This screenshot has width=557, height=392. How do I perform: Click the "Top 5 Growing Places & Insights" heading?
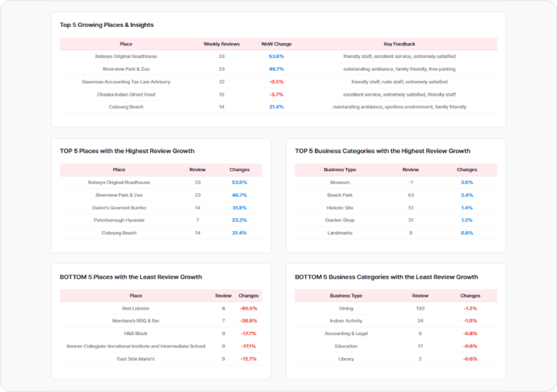[106, 25]
